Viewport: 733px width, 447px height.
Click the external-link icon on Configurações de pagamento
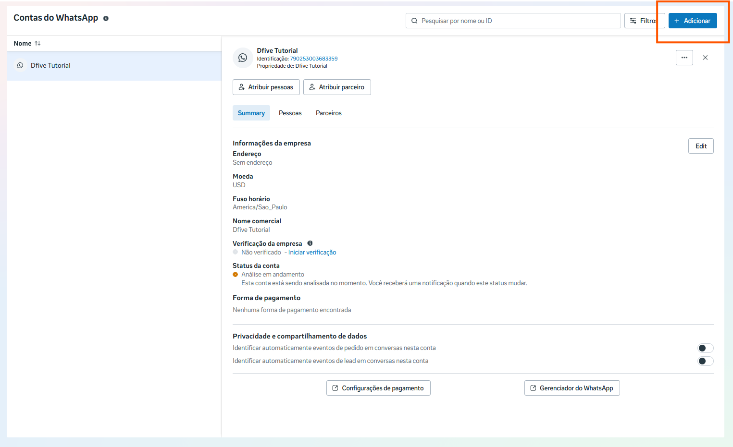[x=335, y=388]
